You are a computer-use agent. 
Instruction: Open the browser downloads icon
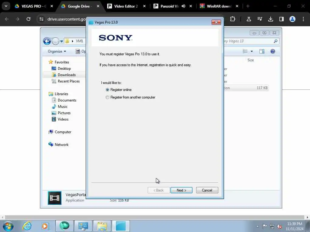(x=270, y=19)
